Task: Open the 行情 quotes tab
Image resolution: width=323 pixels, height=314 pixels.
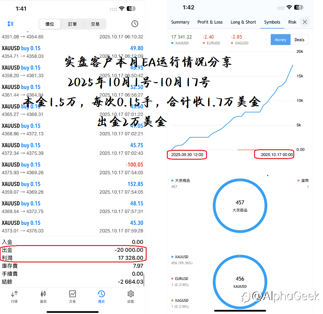Action: [14, 297]
